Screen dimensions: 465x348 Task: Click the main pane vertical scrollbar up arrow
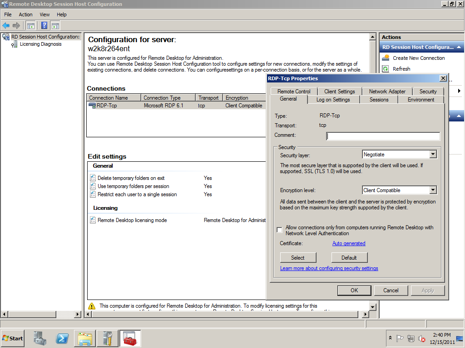[373, 37]
